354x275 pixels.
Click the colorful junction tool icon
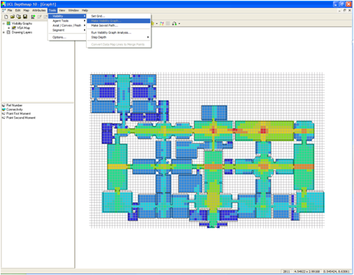click(x=162, y=24)
